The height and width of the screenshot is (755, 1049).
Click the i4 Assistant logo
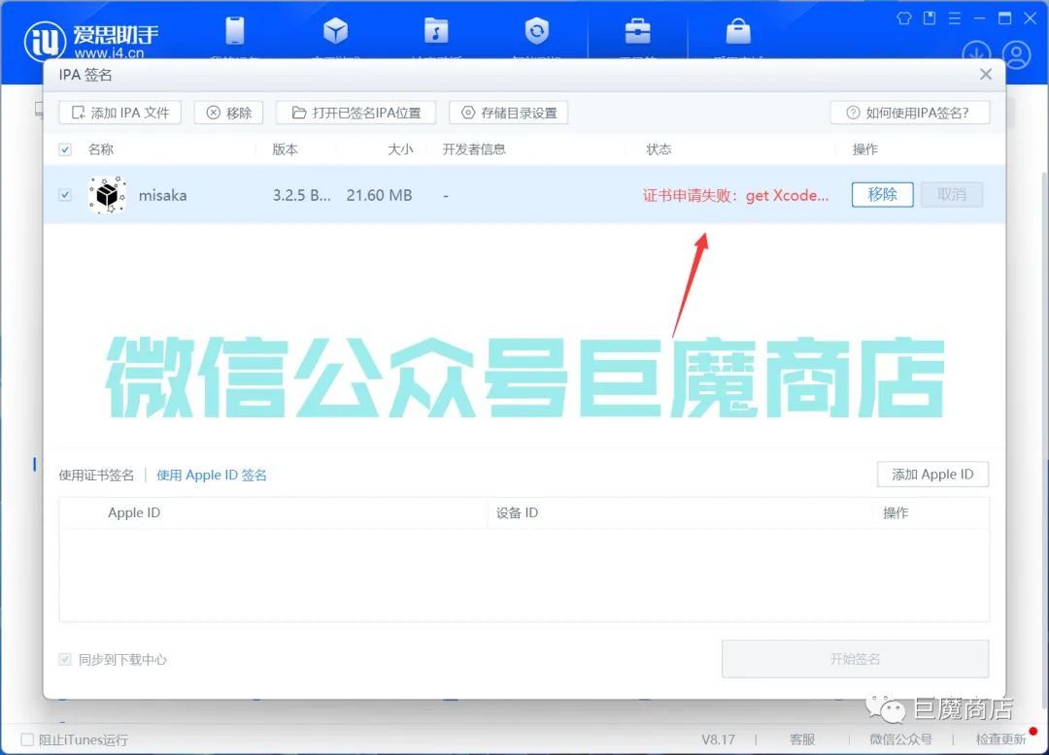click(x=91, y=40)
